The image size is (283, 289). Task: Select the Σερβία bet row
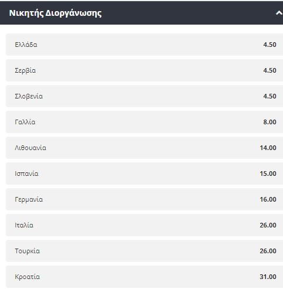[144, 70]
